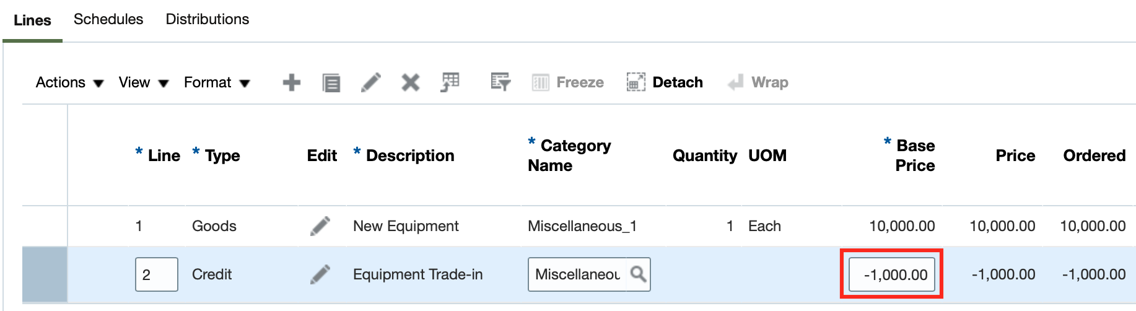Click edit pencil for New Equipment line
The image size is (1136, 311).
(320, 226)
